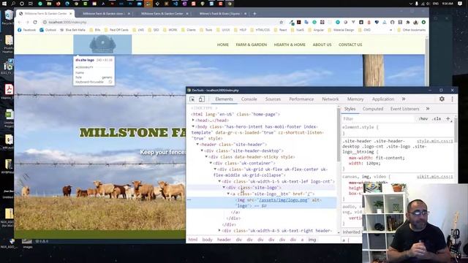Open the Facebook bookmark
Screen dimensions: 468x263
coord(26,30)
